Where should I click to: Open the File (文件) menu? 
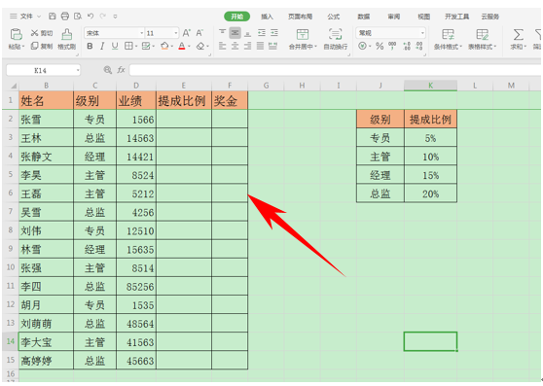pyautogui.click(x=25, y=17)
